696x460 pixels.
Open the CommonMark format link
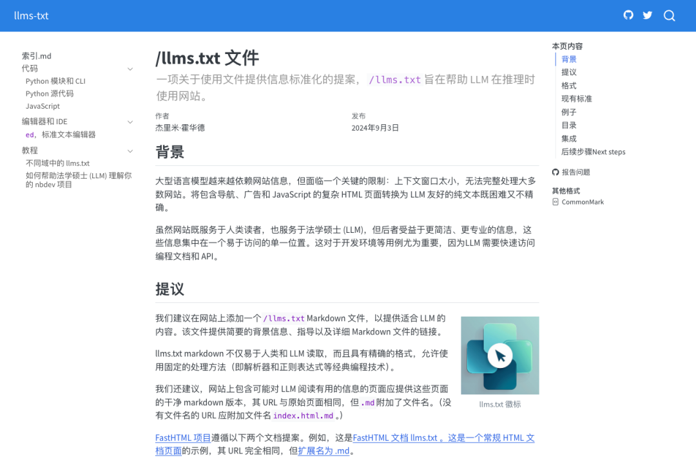[583, 202]
